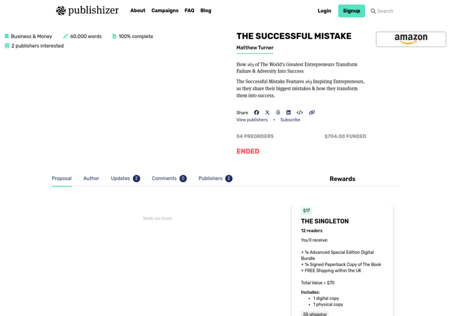Screen dimensions: 451x316
Task: Click the green Signup button
Action: tap(351, 11)
